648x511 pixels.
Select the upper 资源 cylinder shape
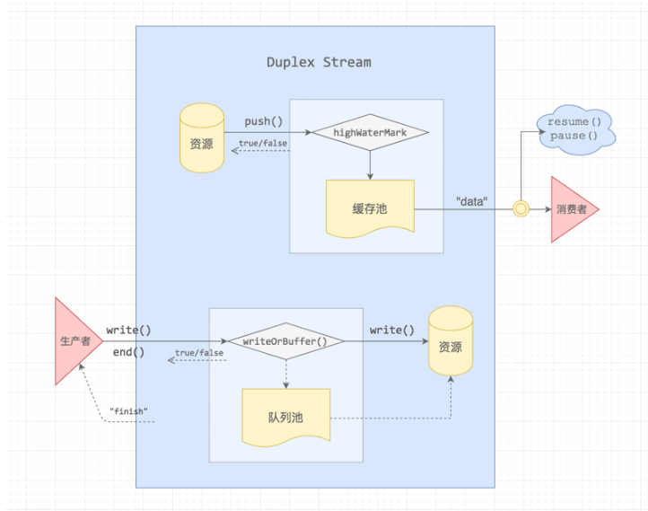pos(202,137)
